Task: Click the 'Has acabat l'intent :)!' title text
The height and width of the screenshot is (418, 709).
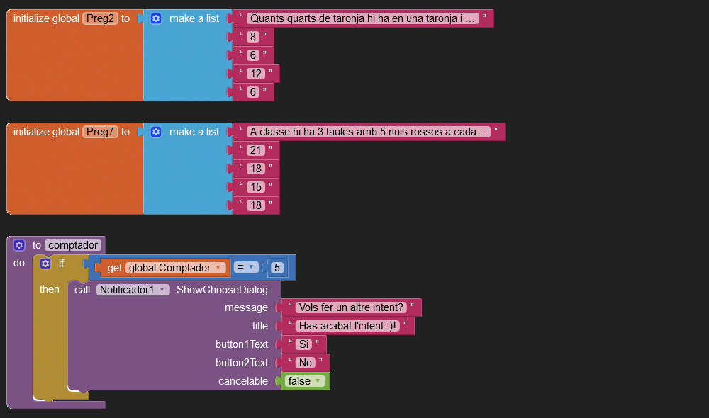Action: click(347, 326)
